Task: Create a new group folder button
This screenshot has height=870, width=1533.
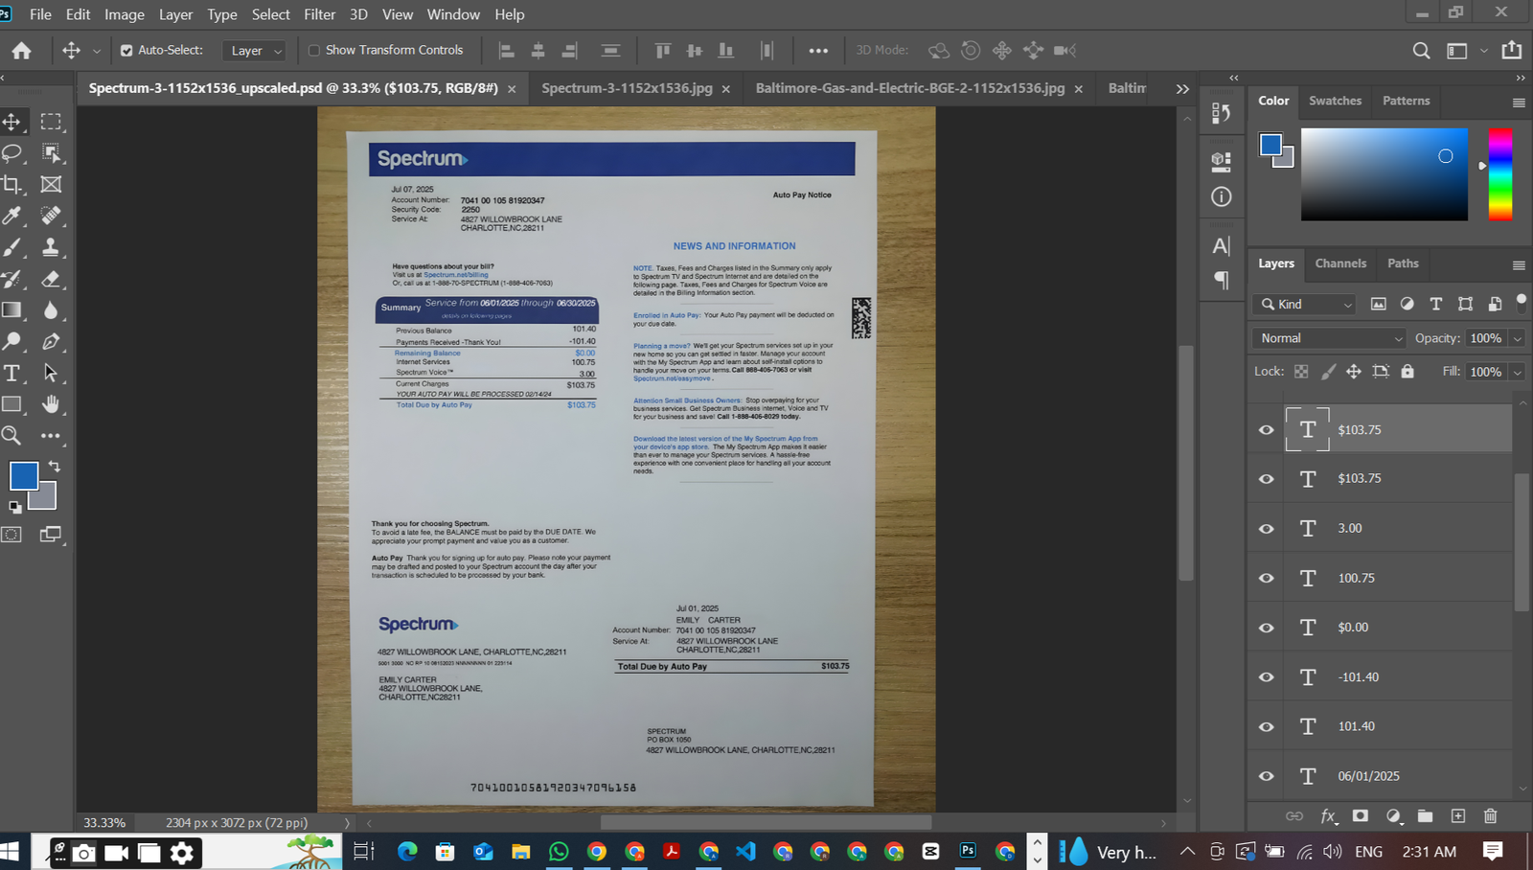Action: click(1425, 816)
